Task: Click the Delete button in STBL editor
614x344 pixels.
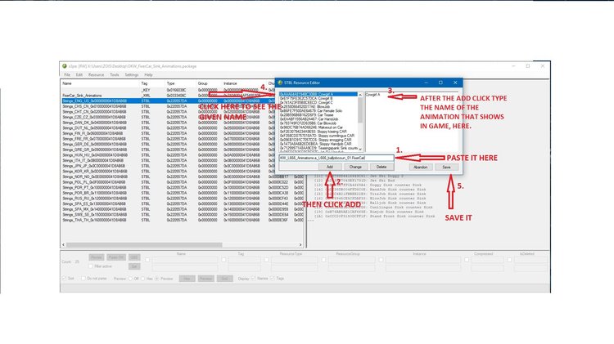Action: tap(381, 167)
